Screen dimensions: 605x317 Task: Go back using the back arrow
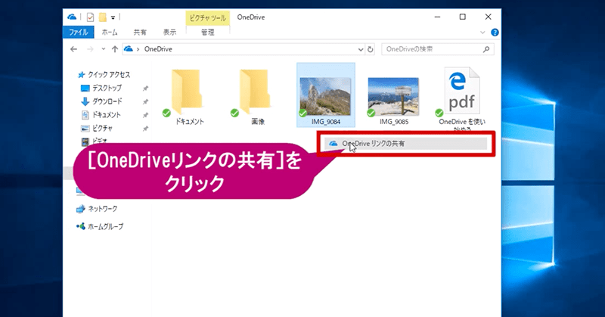point(73,49)
